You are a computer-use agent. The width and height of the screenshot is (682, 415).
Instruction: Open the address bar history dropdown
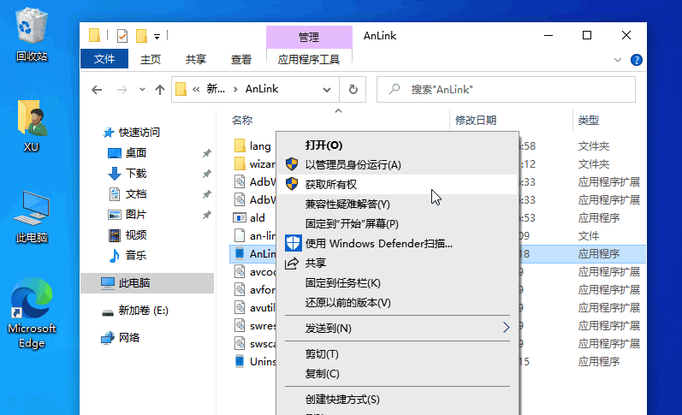[327, 90]
